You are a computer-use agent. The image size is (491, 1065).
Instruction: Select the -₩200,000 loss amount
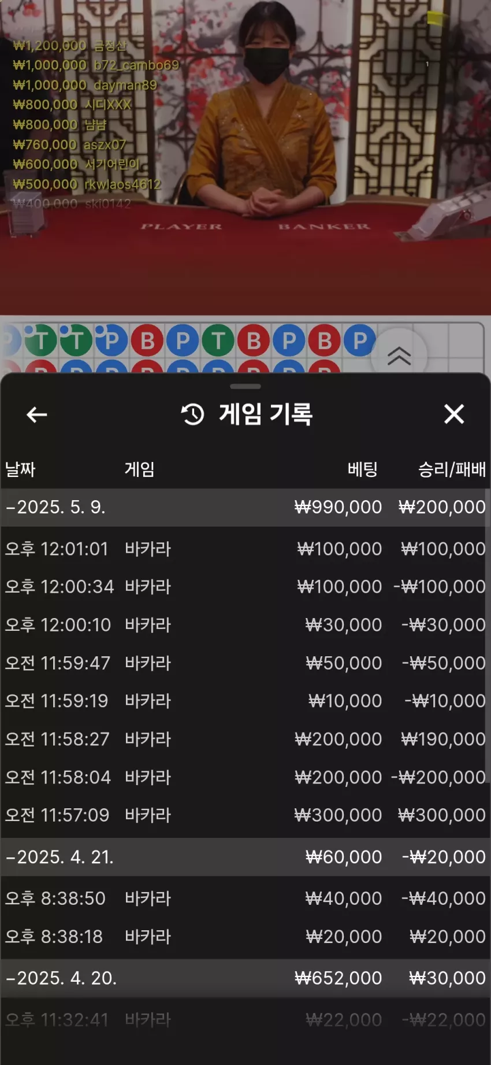[438, 777]
